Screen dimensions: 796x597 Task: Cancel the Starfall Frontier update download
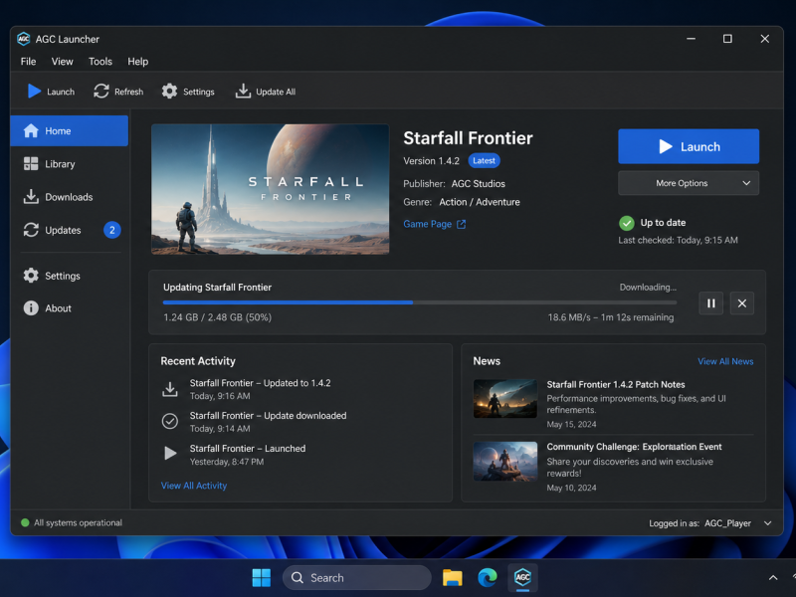pos(741,303)
